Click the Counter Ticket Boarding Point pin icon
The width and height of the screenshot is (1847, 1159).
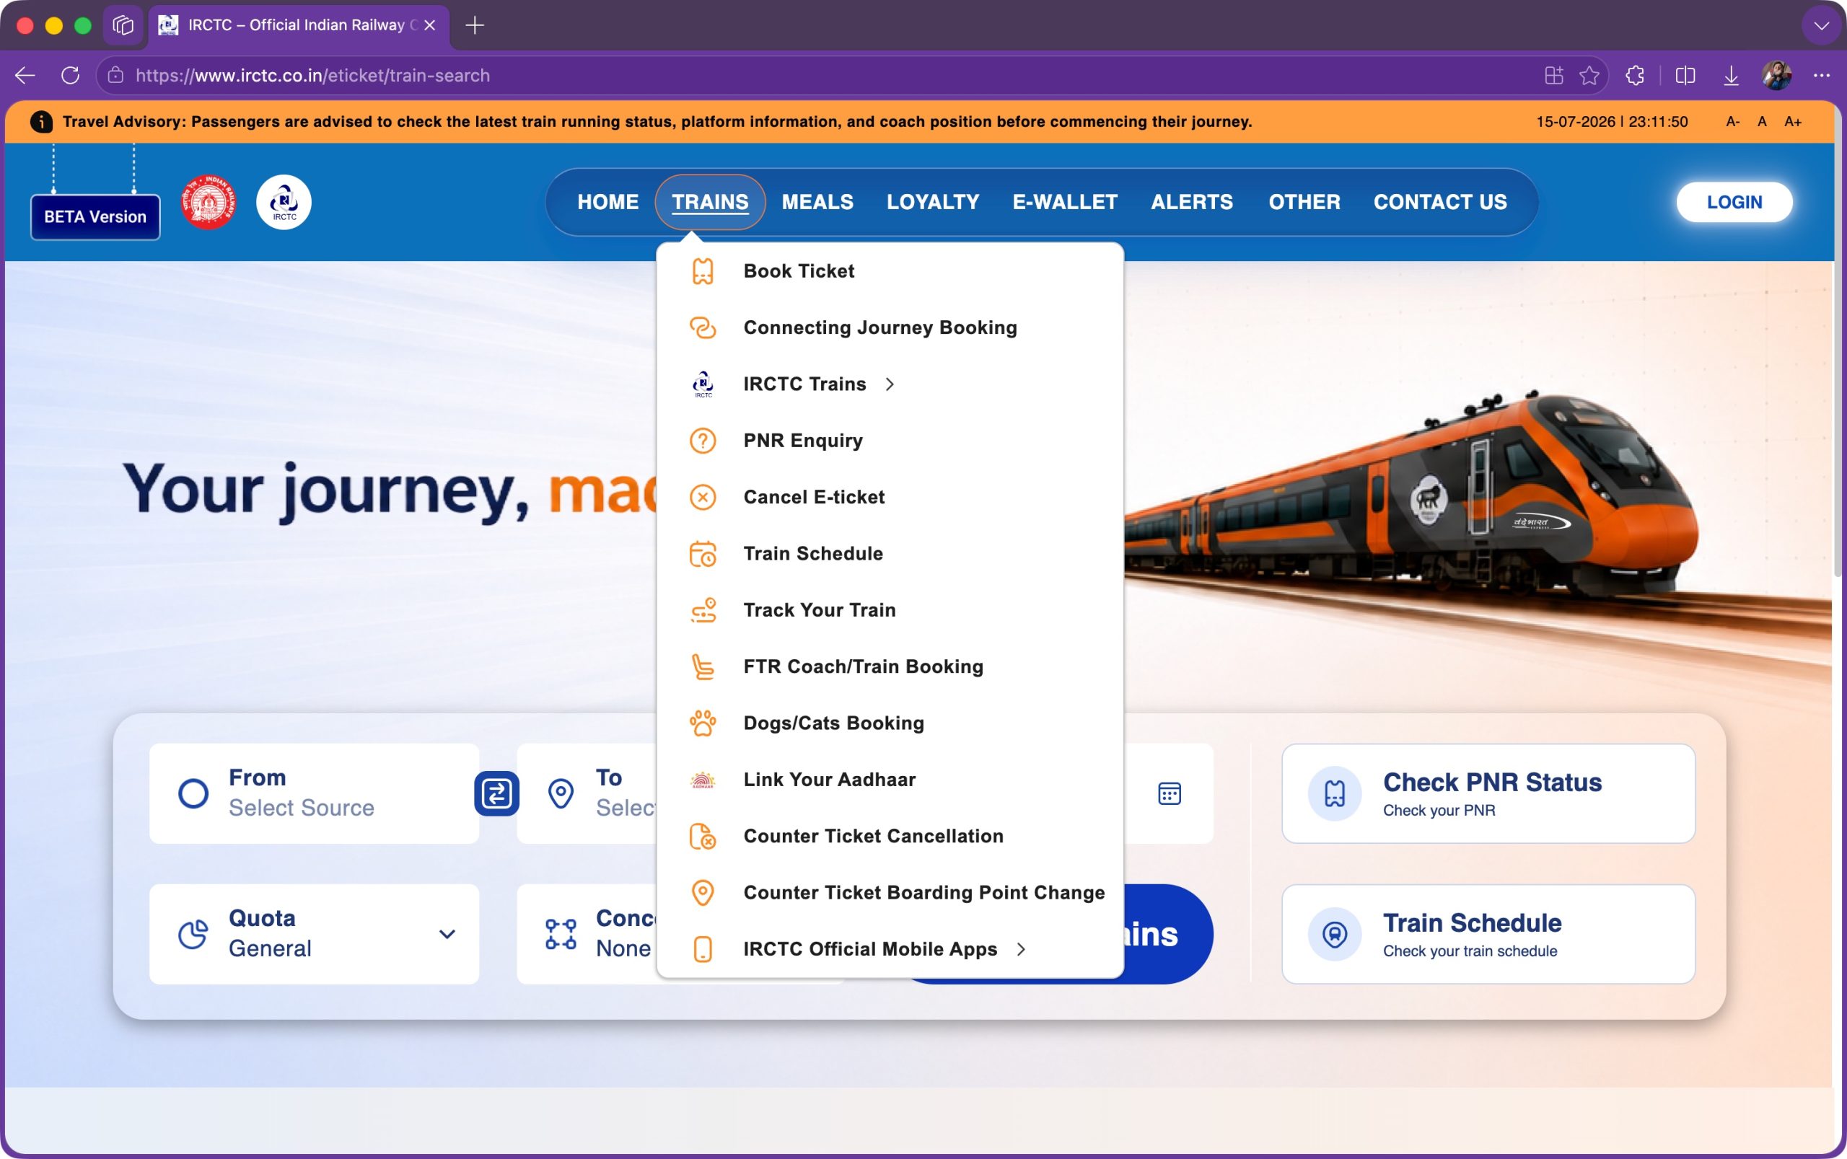(702, 893)
